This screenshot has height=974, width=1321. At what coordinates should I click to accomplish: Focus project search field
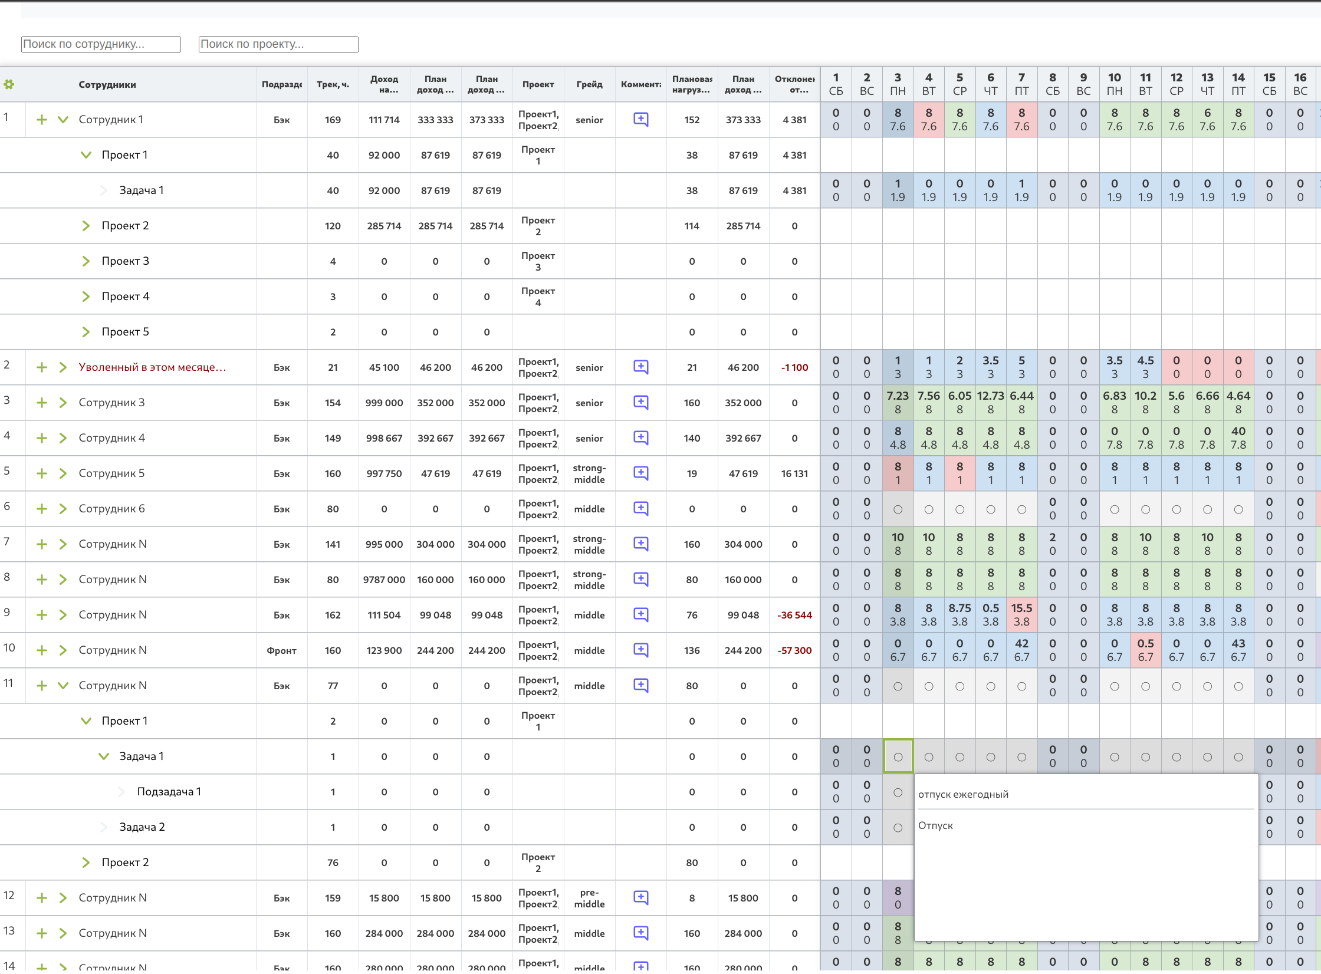tap(278, 44)
